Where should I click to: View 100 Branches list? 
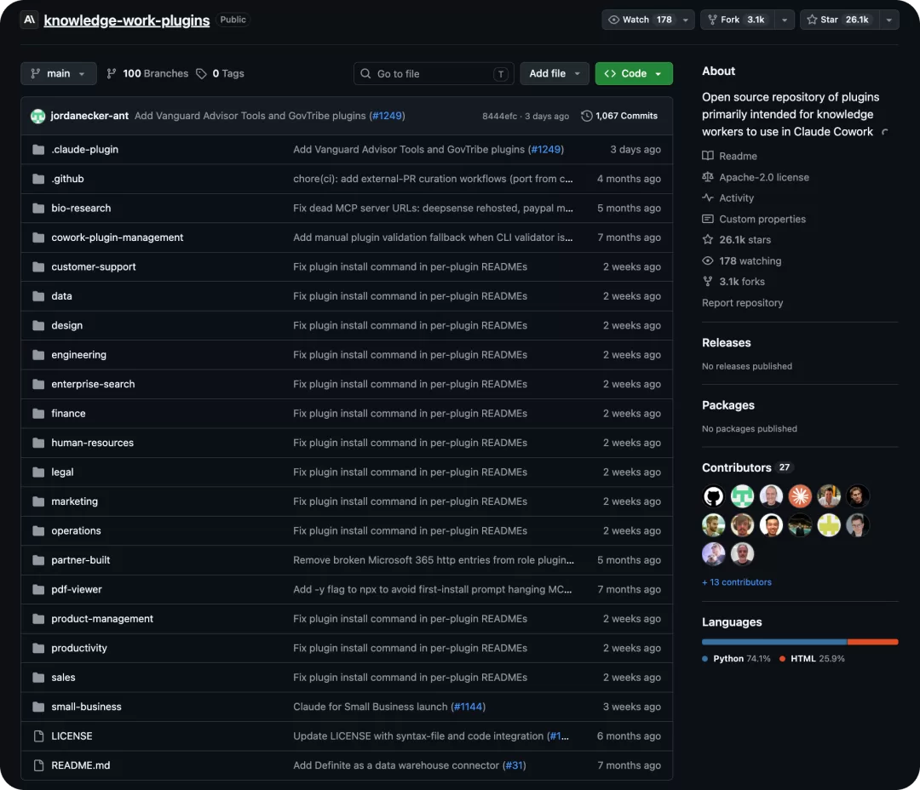click(147, 74)
